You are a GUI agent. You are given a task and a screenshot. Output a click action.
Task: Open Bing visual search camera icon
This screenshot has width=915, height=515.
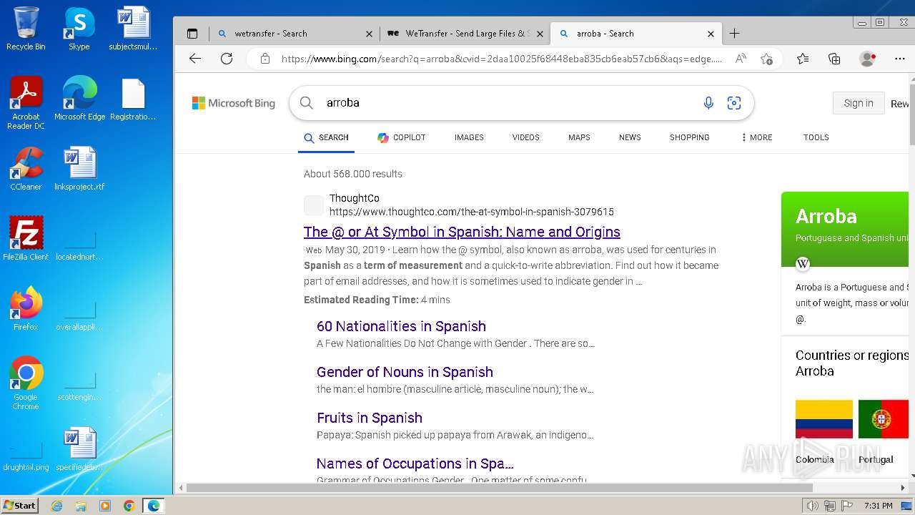pos(734,103)
